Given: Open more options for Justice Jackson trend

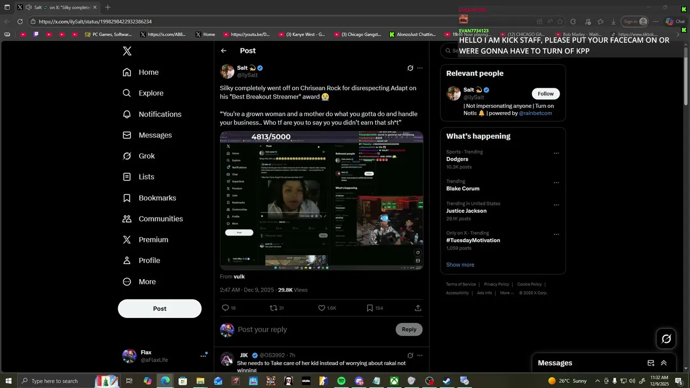Looking at the screenshot, I should 556,205.
